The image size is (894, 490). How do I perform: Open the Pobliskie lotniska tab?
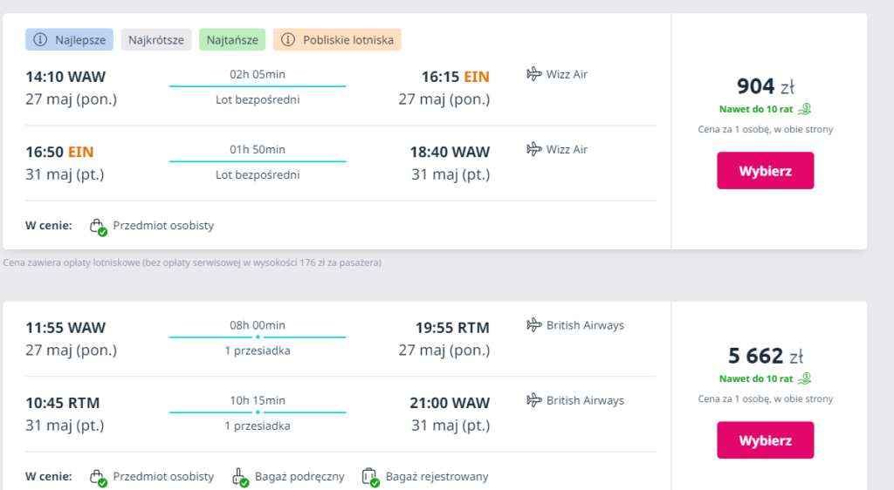pyautogui.click(x=337, y=40)
